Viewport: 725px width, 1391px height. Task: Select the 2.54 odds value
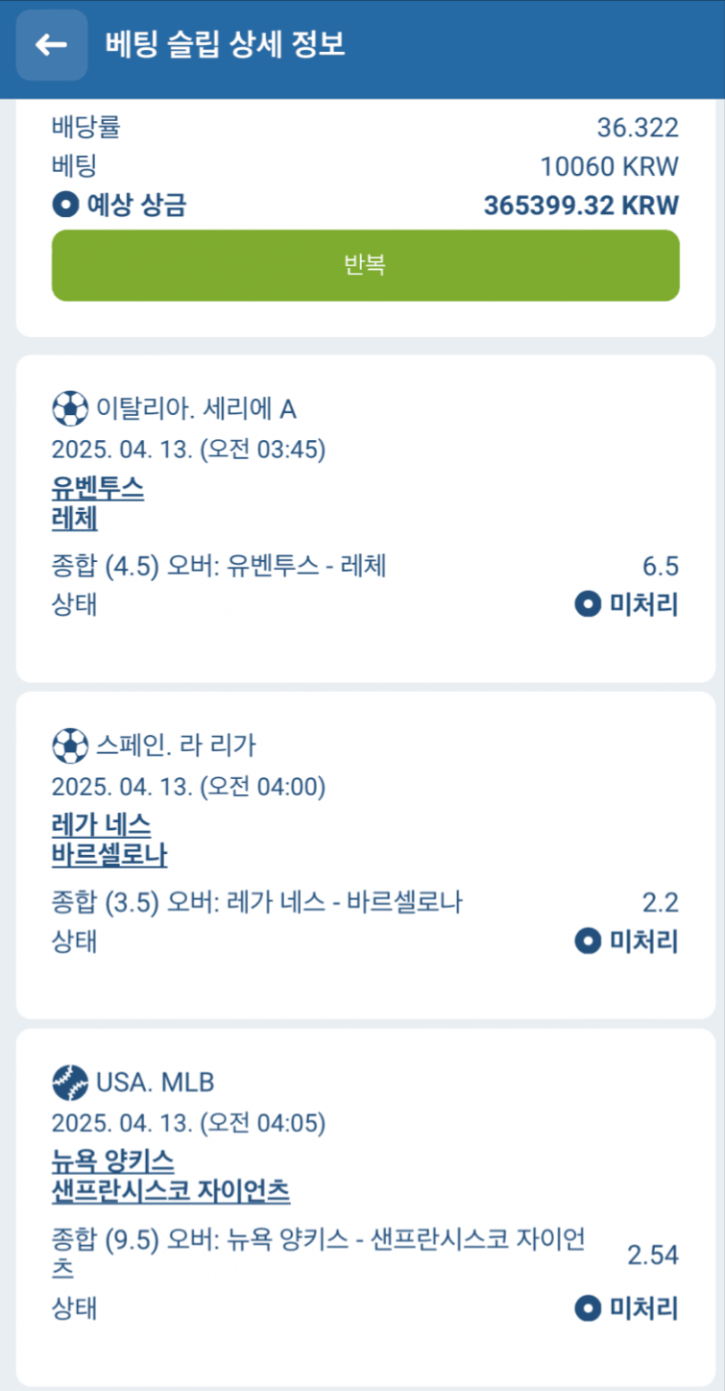tap(653, 1255)
